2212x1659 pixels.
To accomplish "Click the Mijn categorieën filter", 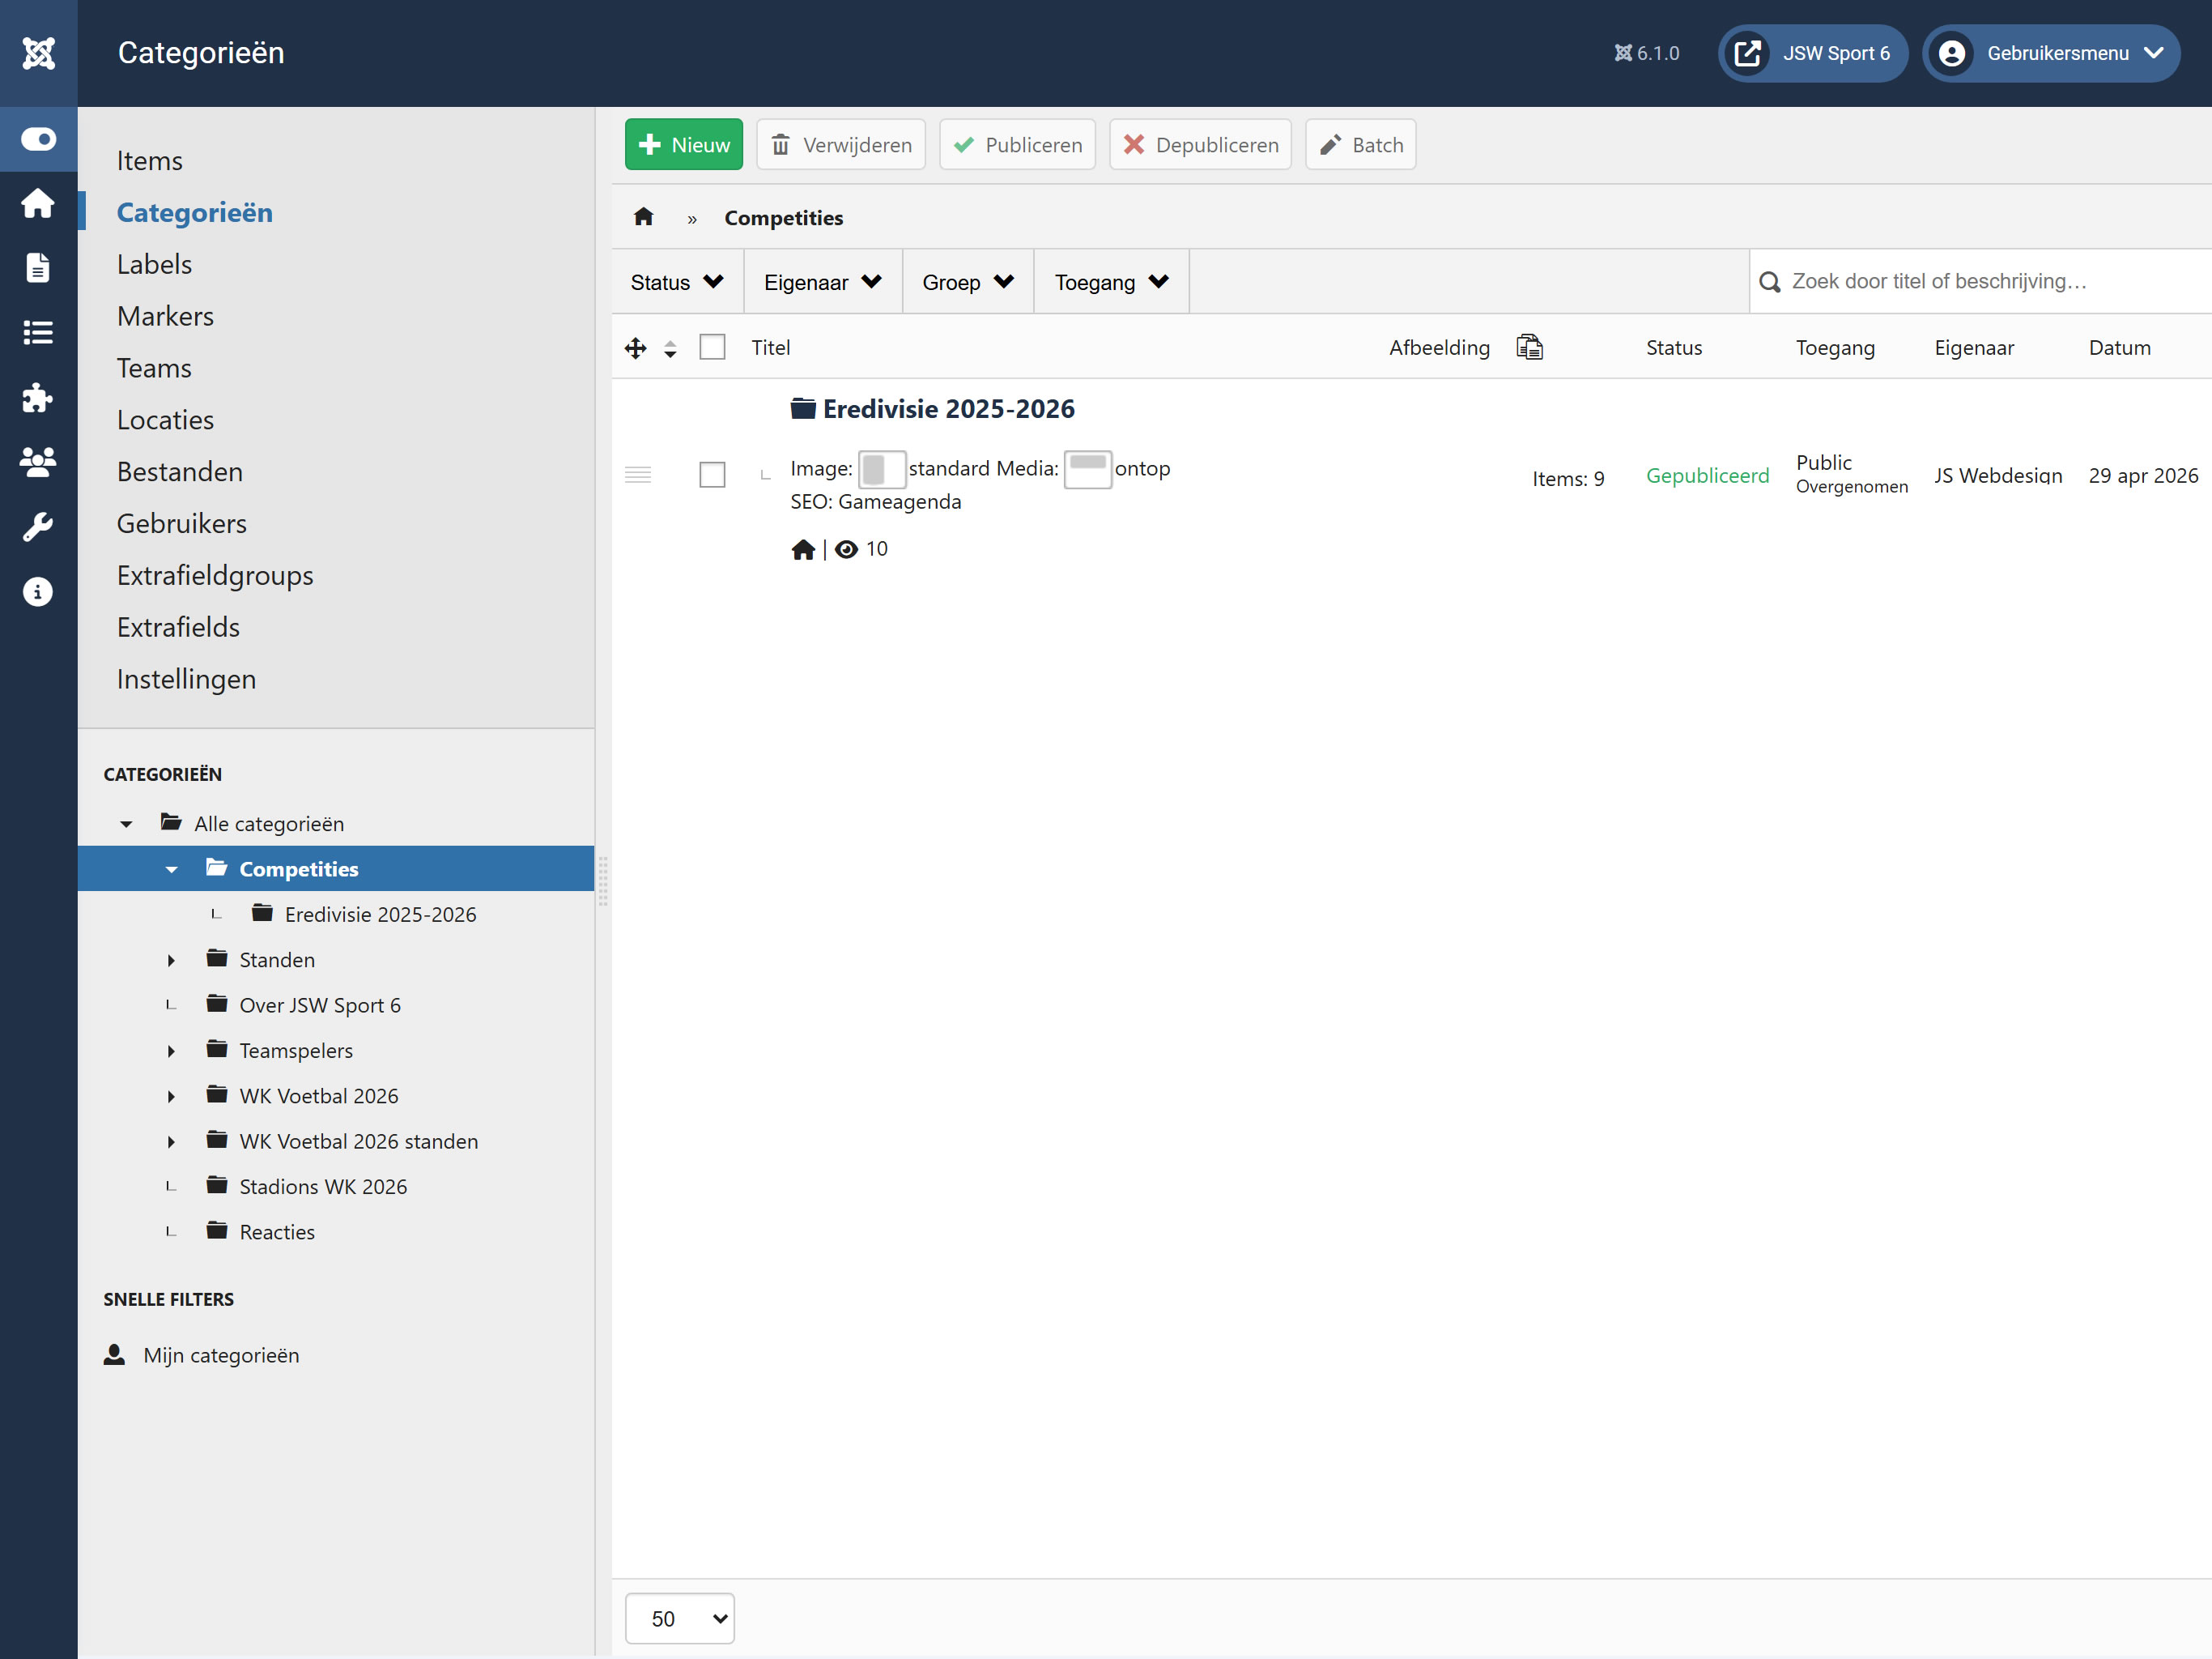I will coord(221,1354).
